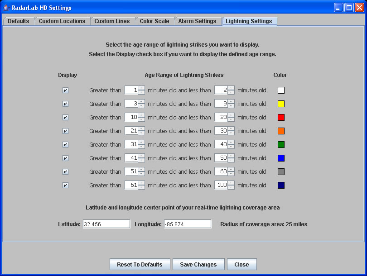Click the orange color swatch for 21–30 minutes
The height and width of the screenshot is (276, 367).
click(281, 131)
